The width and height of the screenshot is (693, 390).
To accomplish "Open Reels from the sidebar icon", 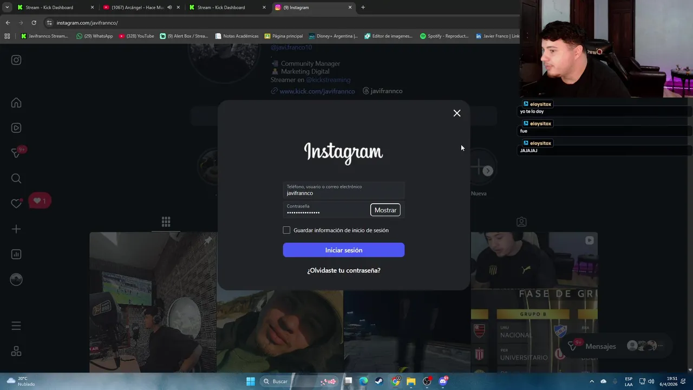I will [16, 128].
